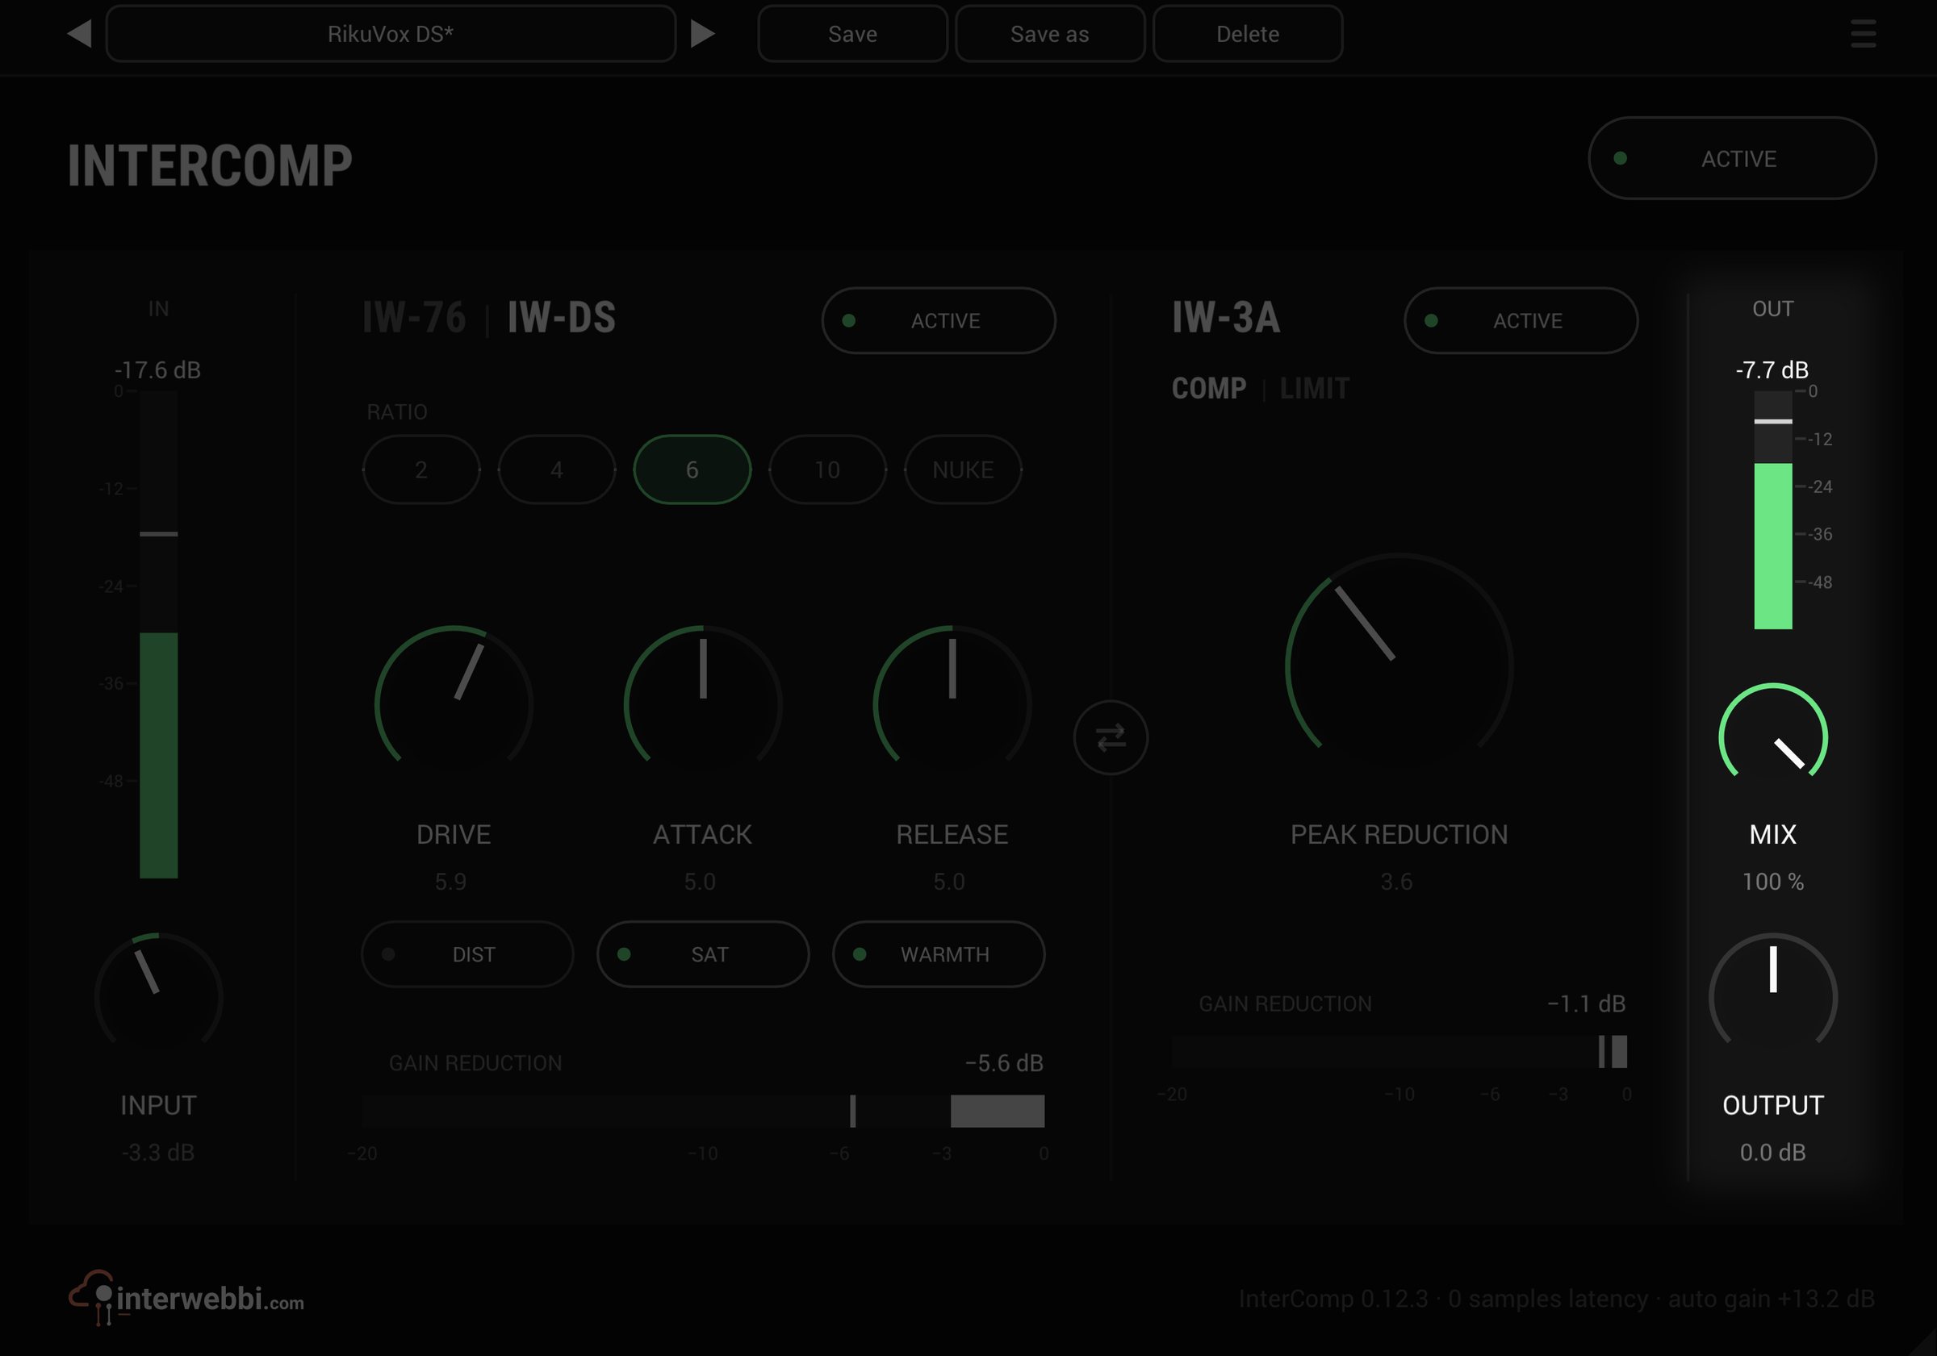Select ratio 10

[827, 469]
